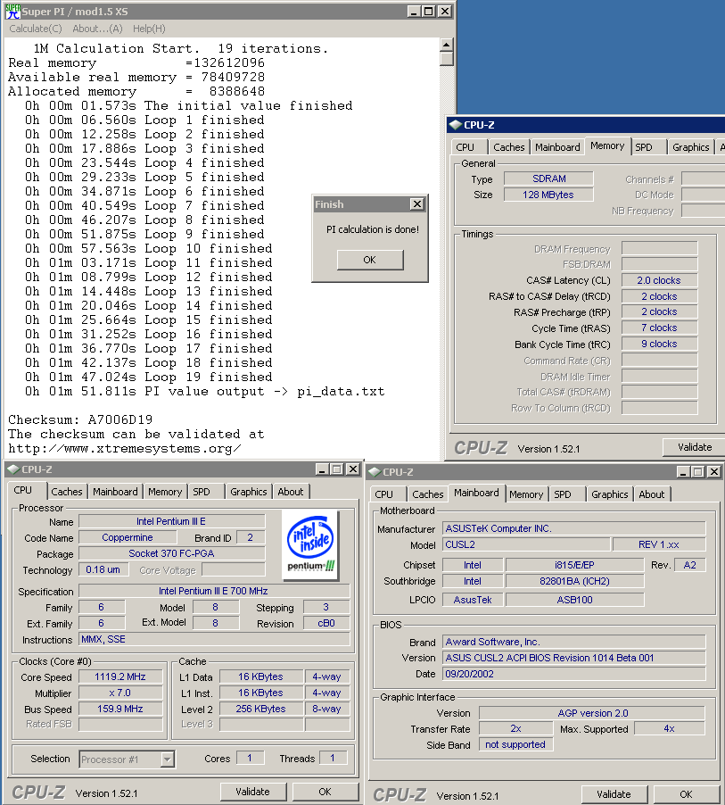The height and width of the screenshot is (805, 725).
Task: Click OK in the Mainboard CPU-Z window
Action: [685, 794]
